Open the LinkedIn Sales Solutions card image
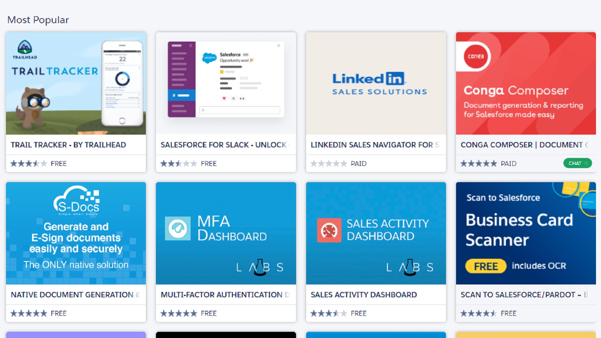 (376, 83)
